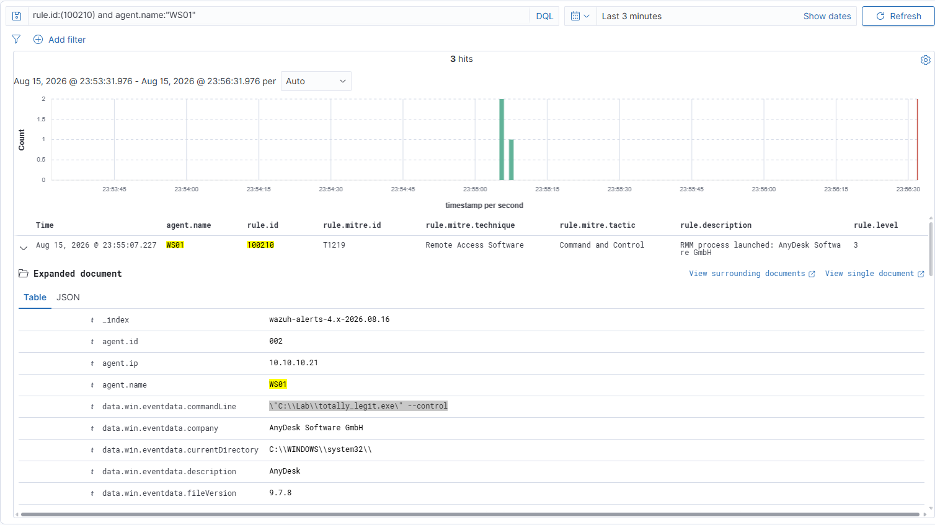Click the rule.level column header

875,225
